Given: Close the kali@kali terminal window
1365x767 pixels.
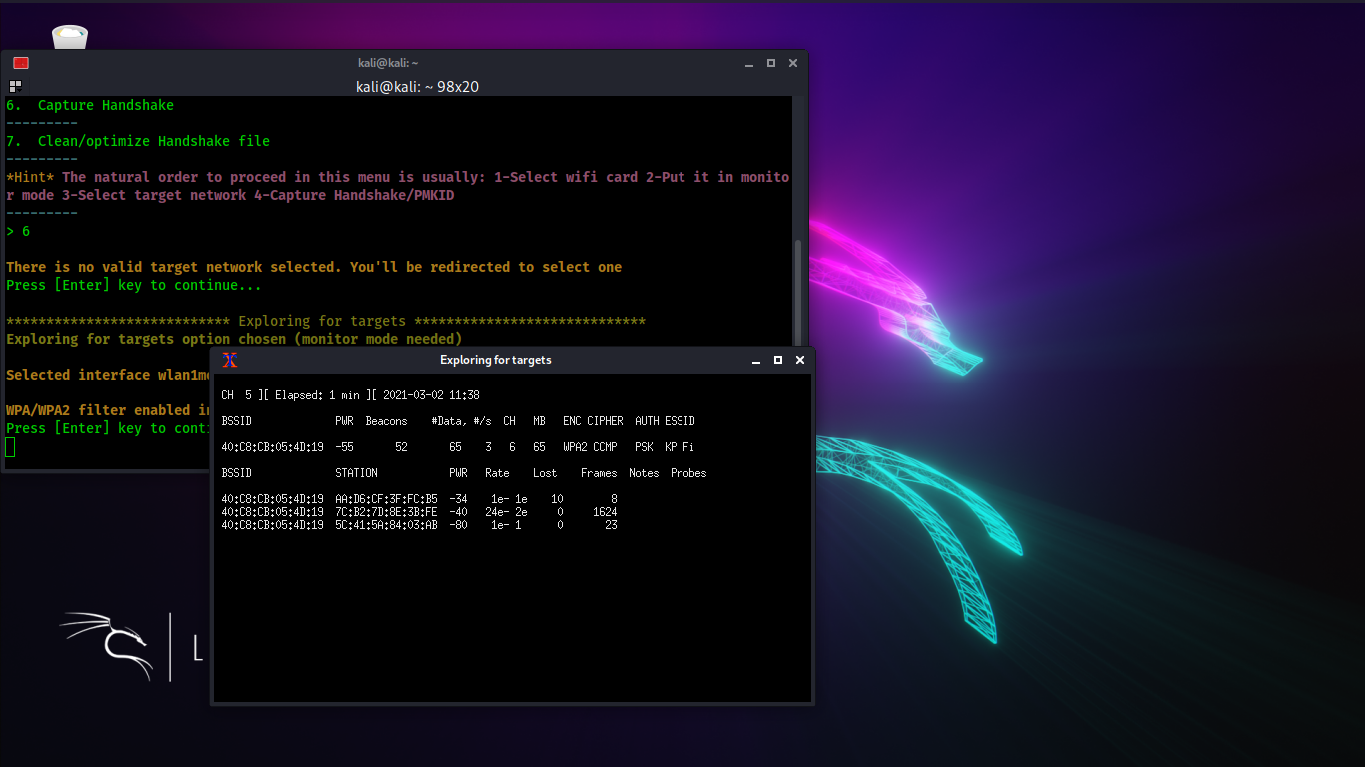Looking at the screenshot, I should tap(793, 63).
